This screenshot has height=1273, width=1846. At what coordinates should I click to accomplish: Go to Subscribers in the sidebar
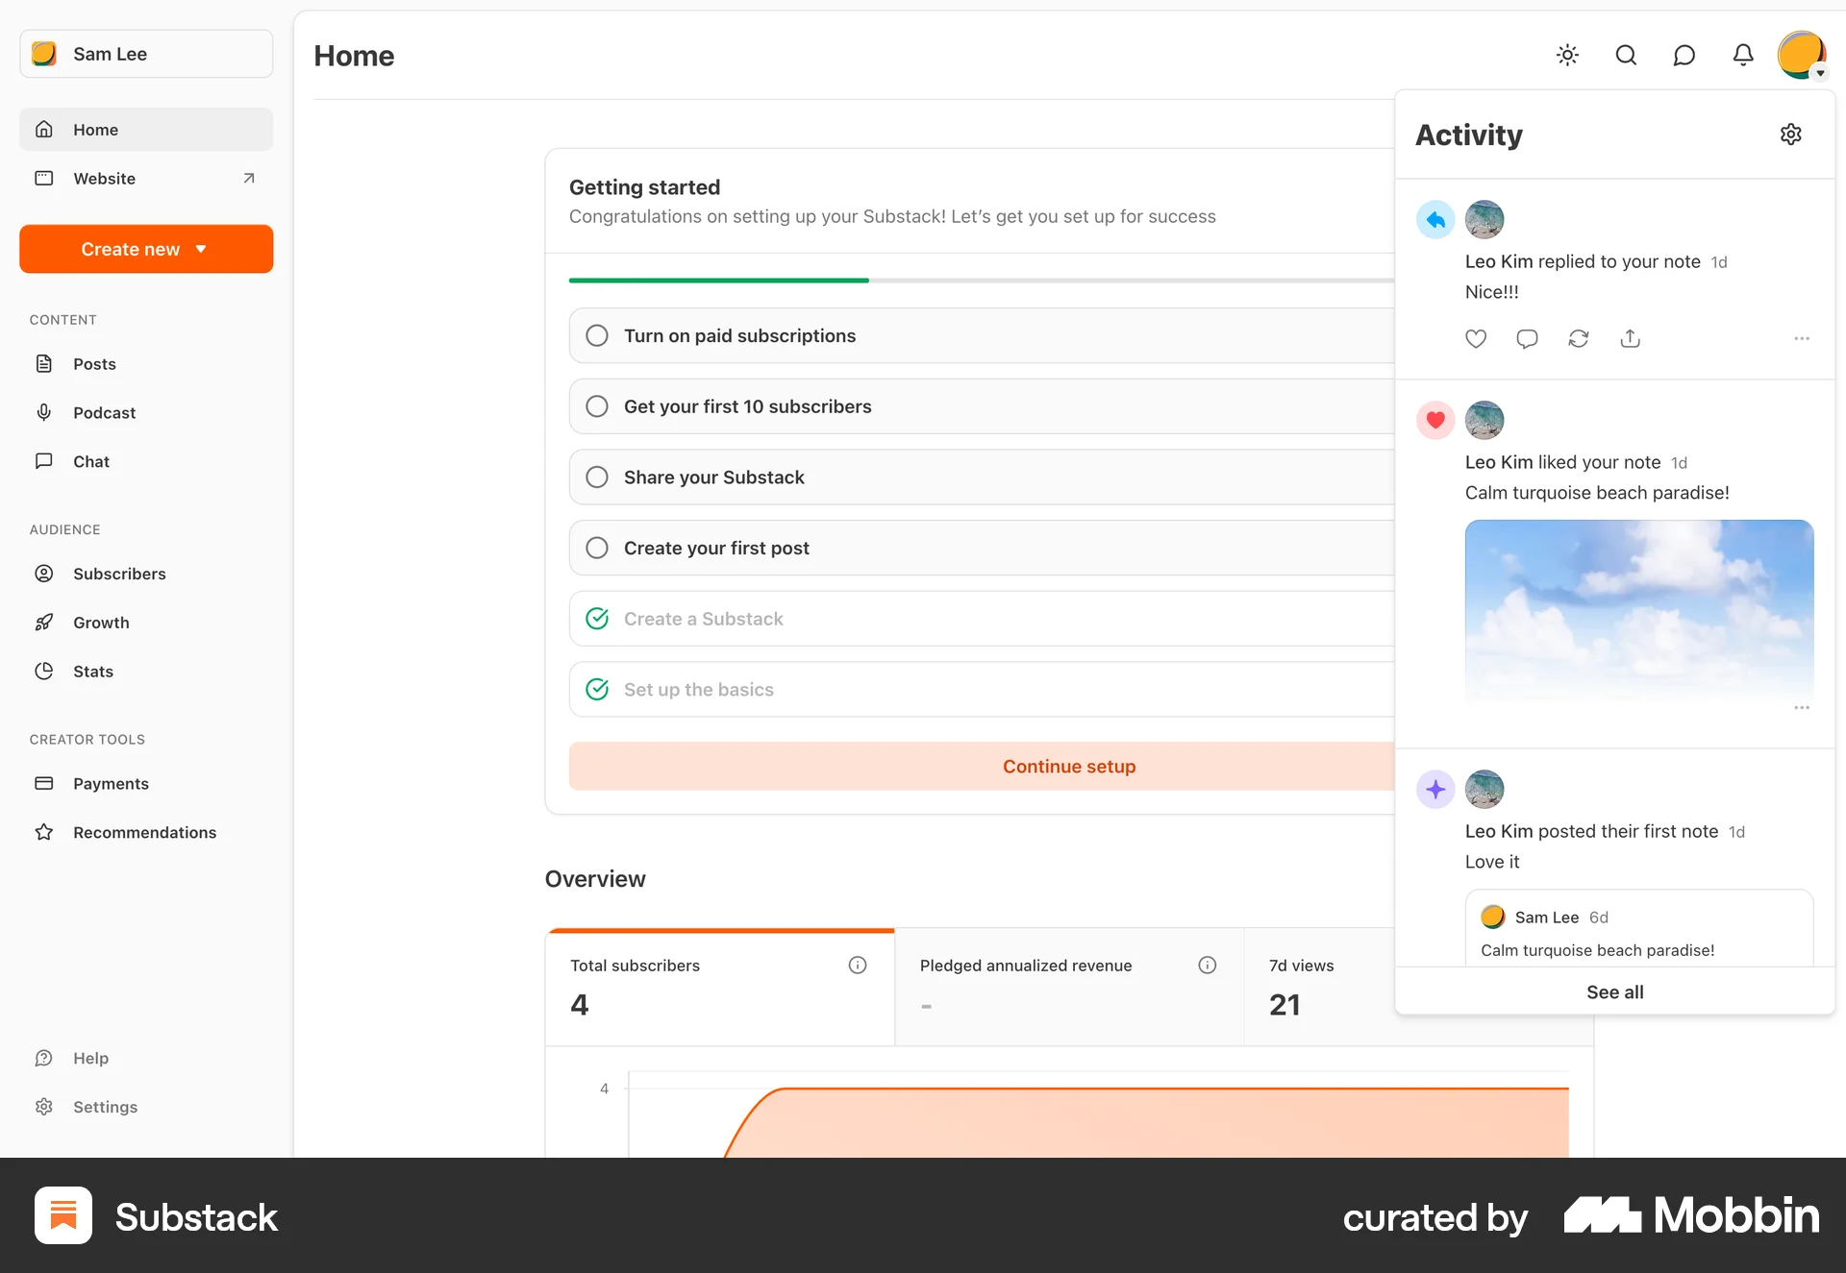pos(119,574)
